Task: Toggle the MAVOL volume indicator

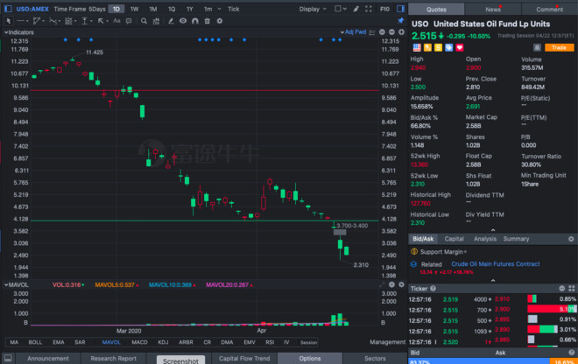Action: coord(111,342)
